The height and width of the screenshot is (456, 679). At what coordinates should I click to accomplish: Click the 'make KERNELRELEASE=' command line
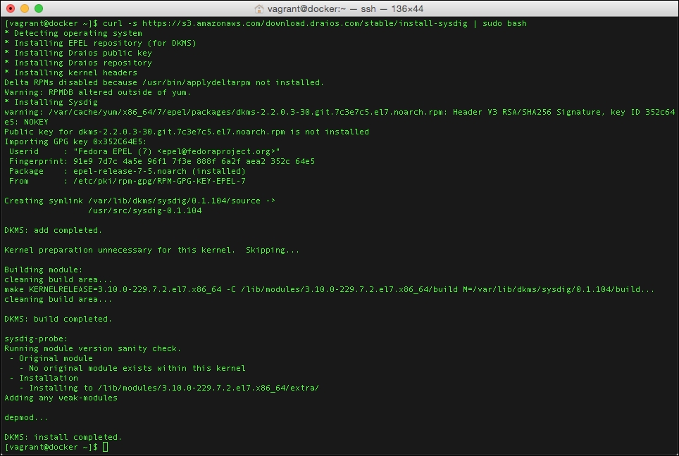[x=329, y=289]
